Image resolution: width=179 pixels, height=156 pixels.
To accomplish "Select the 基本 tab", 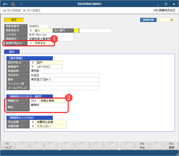I will coord(11,52).
